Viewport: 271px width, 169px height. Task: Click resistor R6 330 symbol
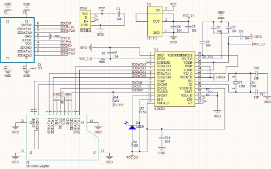[132, 144]
